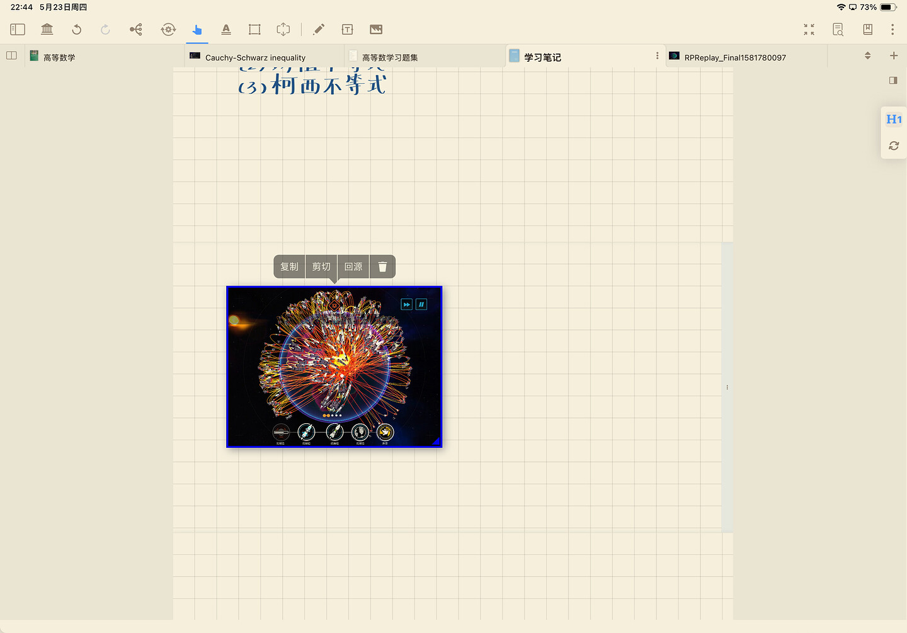This screenshot has width=907, height=633.
Task: Click the battery indicator in status bar
Action: pyautogui.click(x=888, y=7)
